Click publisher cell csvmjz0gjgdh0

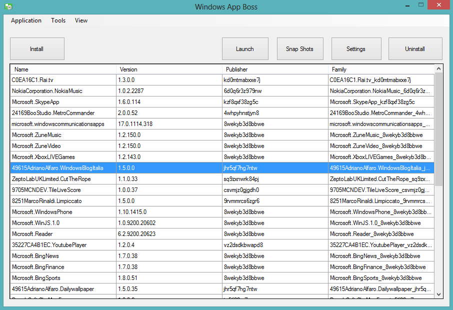click(x=275, y=190)
